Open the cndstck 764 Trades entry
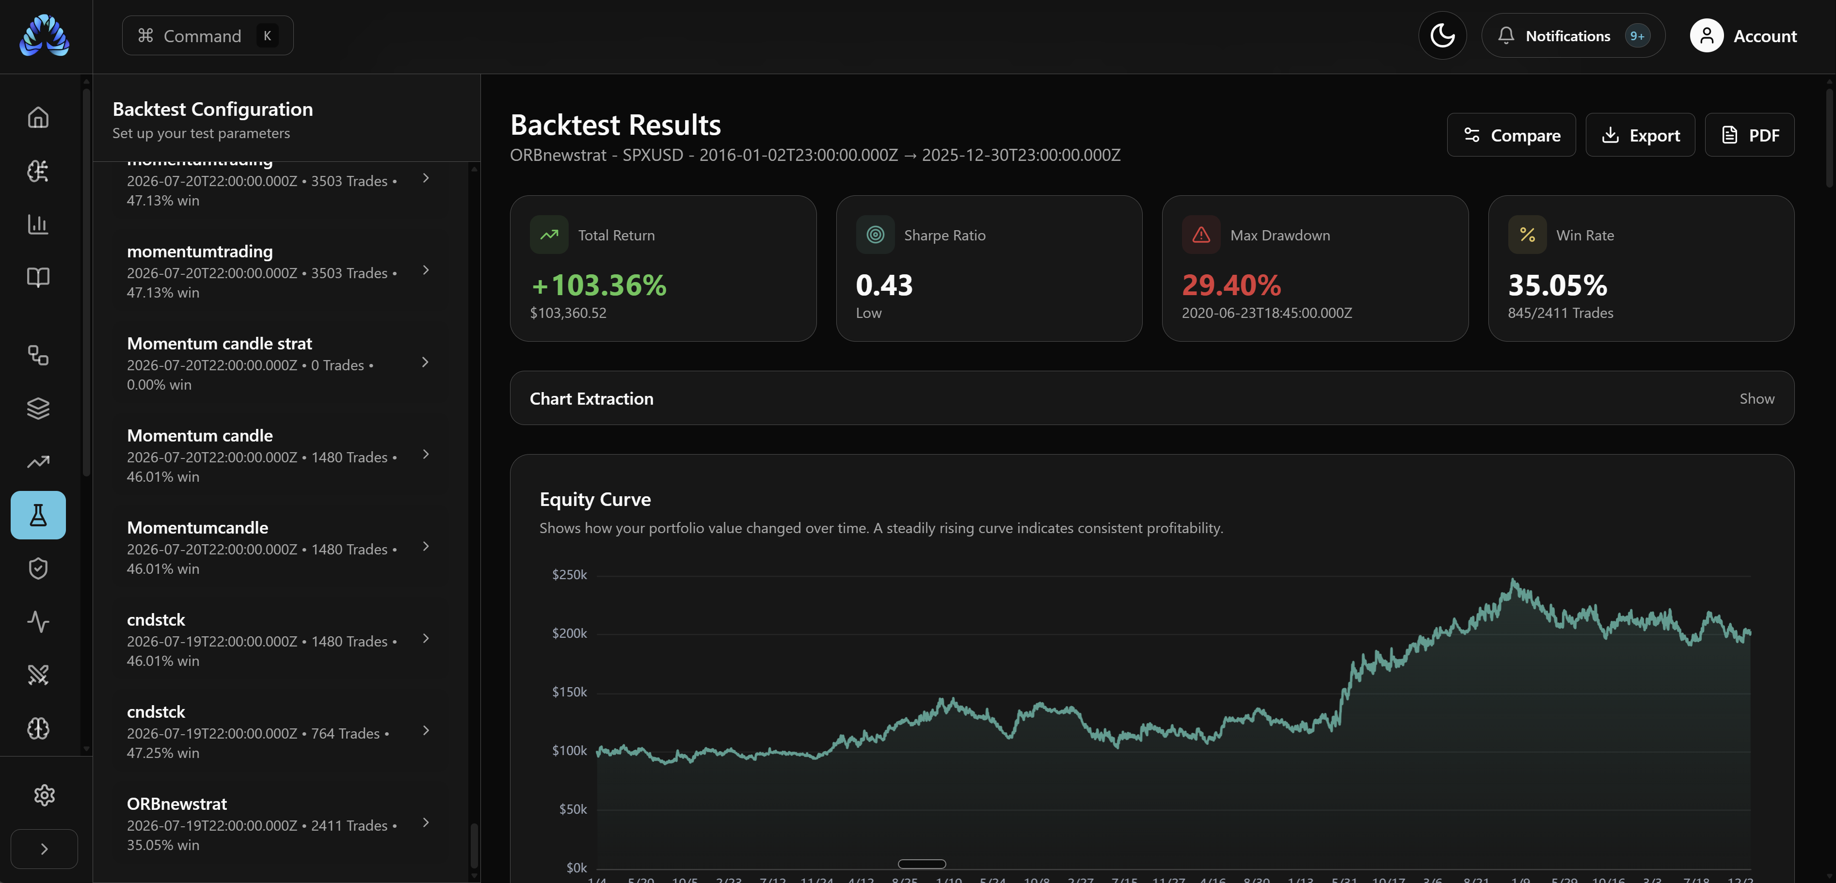 tap(281, 731)
